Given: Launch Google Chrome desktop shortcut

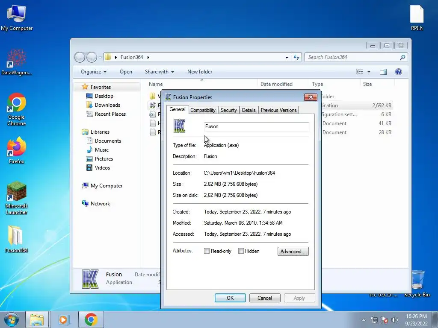Looking at the screenshot, I should click(x=17, y=109).
